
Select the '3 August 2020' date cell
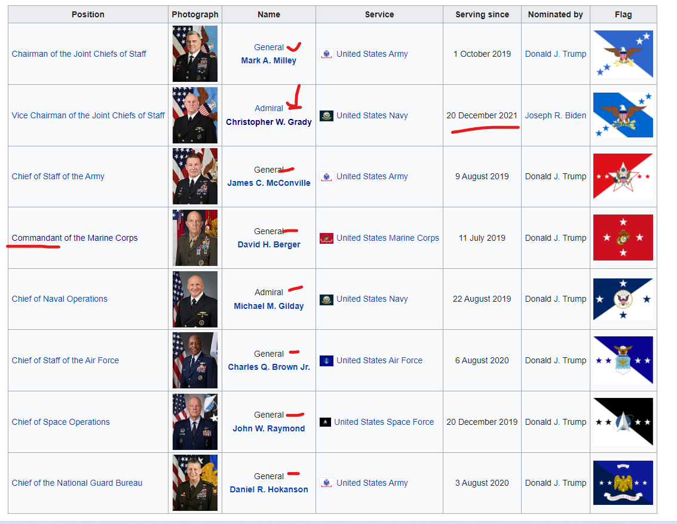(x=482, y=483)
